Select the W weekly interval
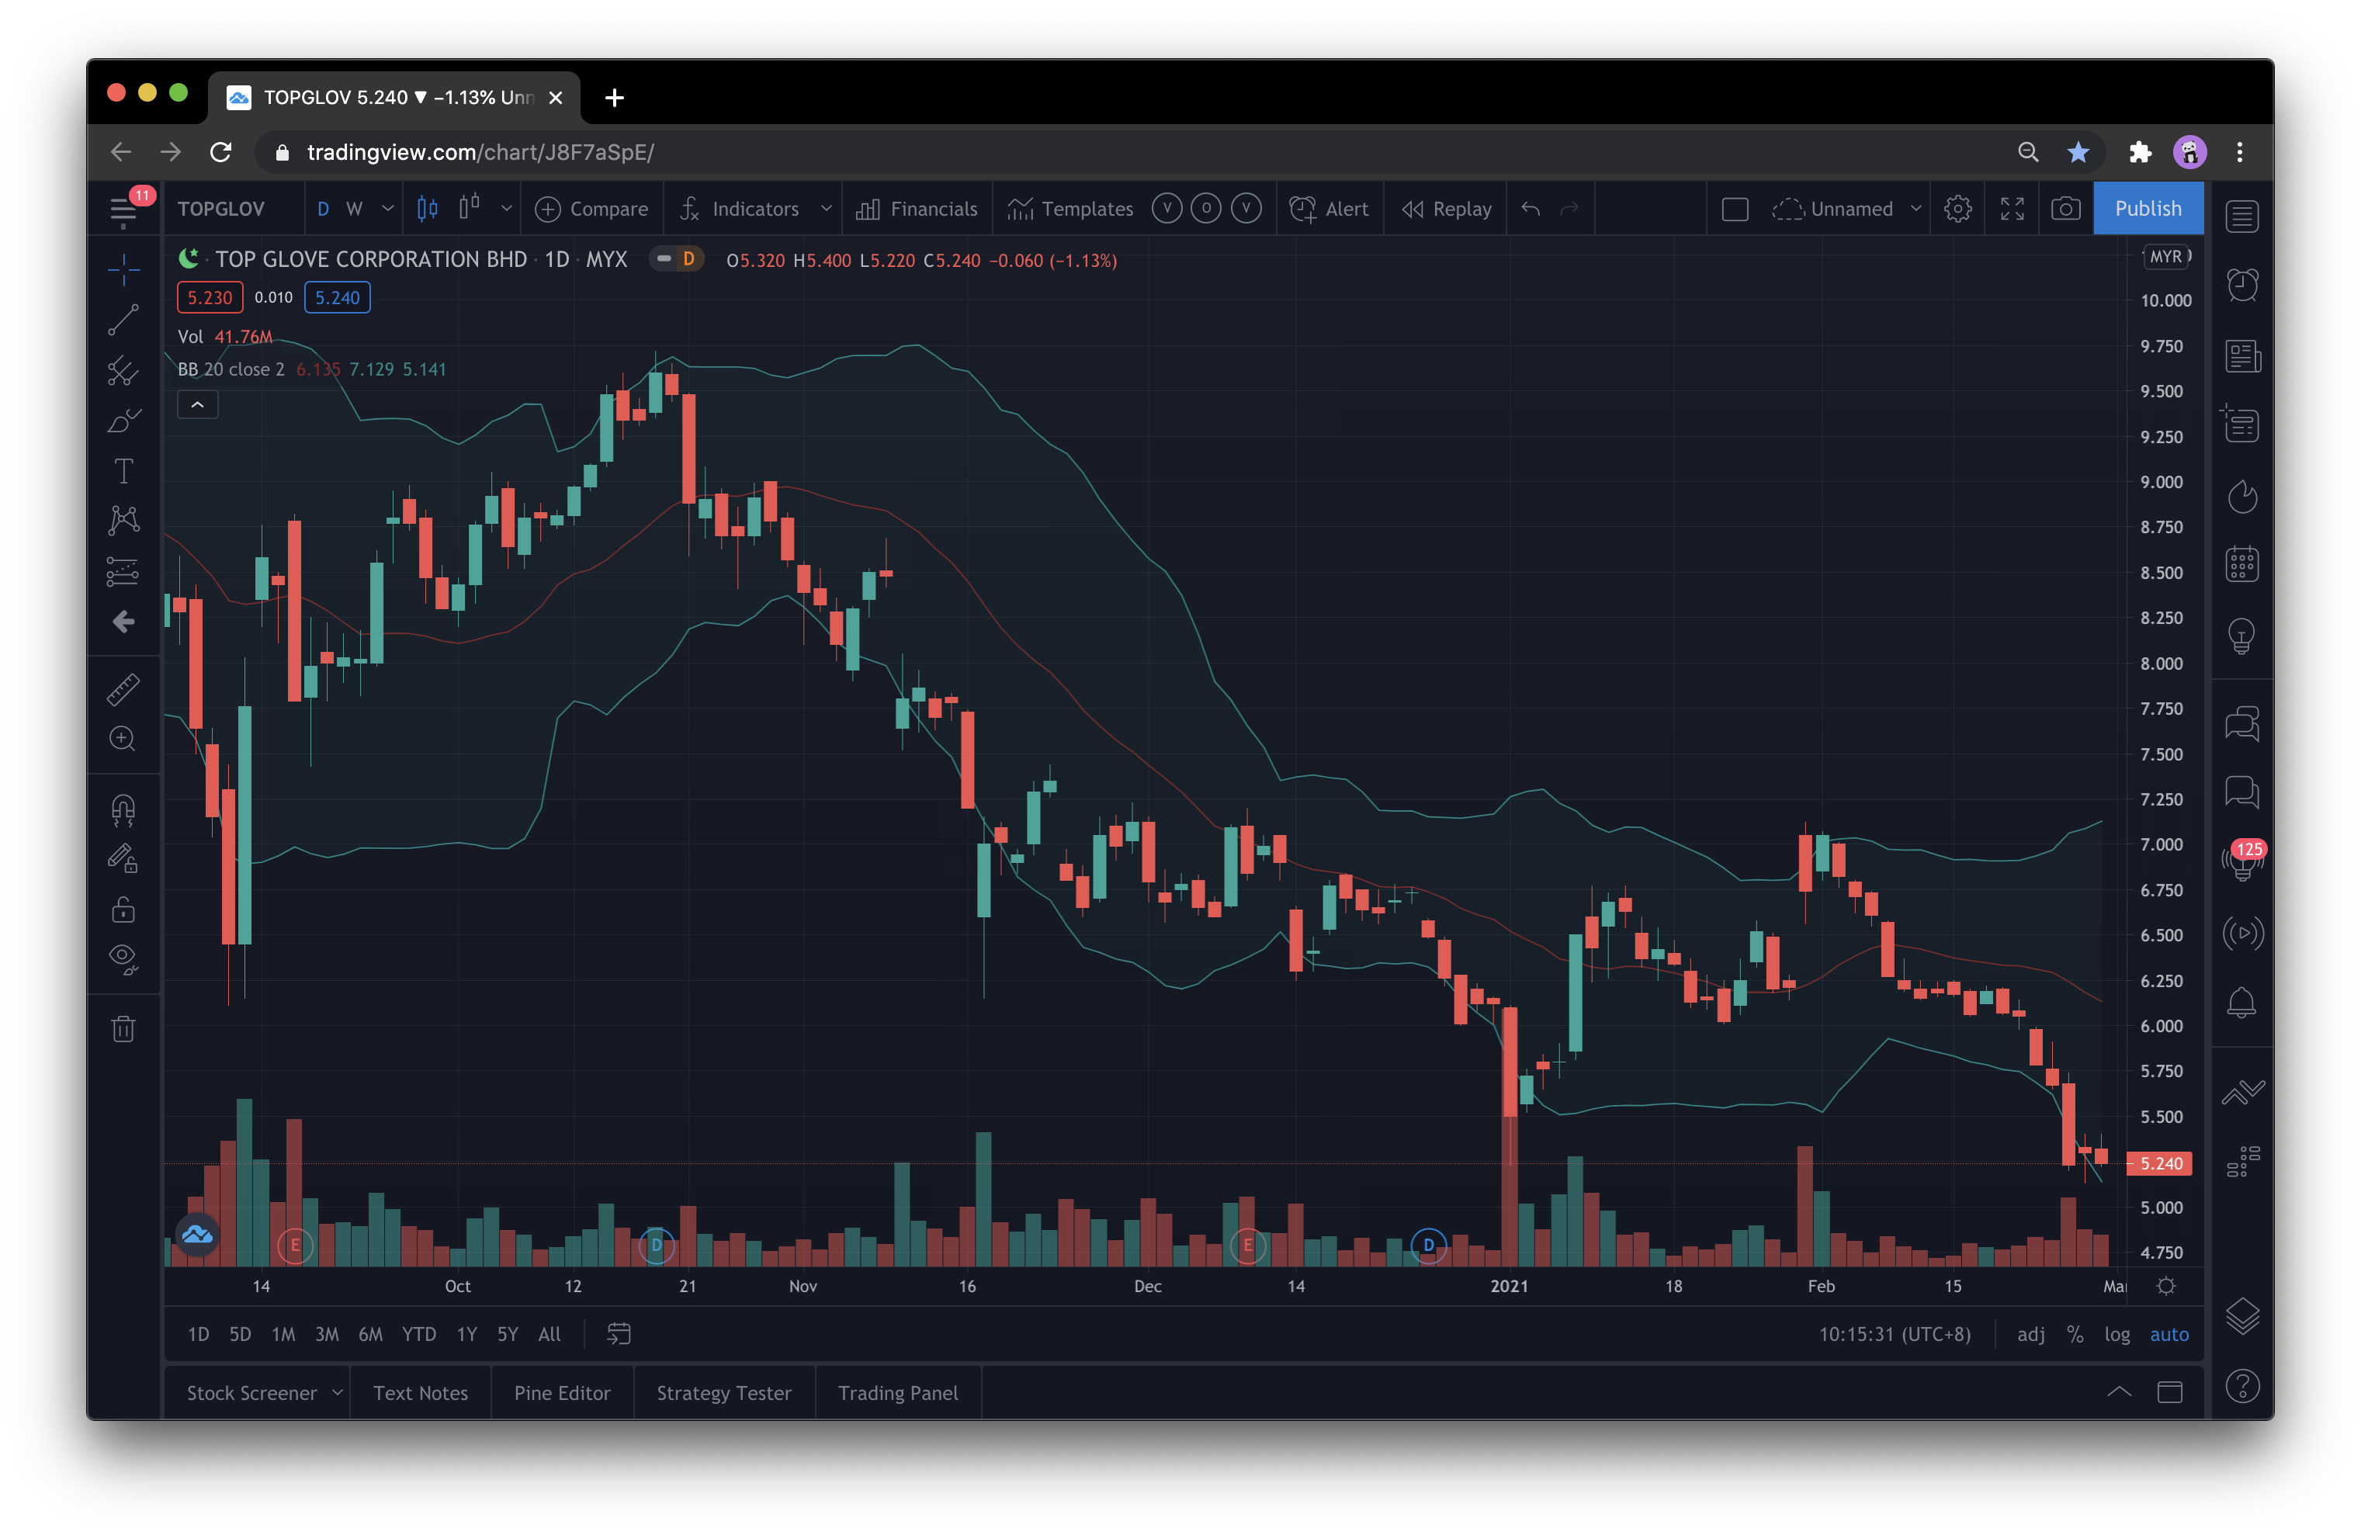Image resolution: width=2361 pixels, height=1535 pixels. click(x=354, y=210)
